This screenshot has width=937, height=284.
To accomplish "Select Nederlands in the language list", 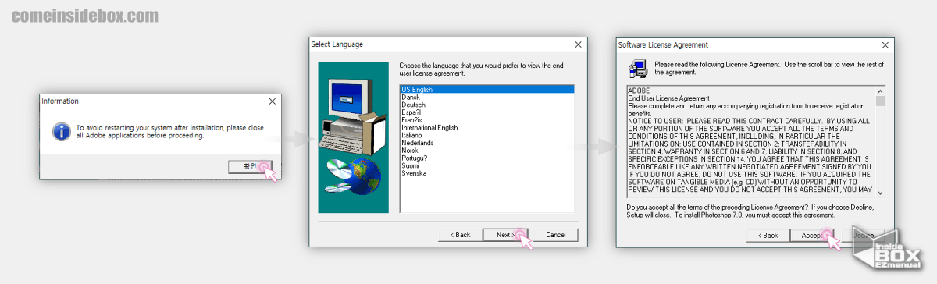I will pyautogui.click(x=418, y=143).
